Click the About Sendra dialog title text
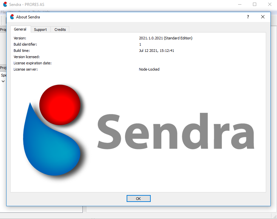The width and height of the screenshot is (277, 219). [x=28, y=17]
